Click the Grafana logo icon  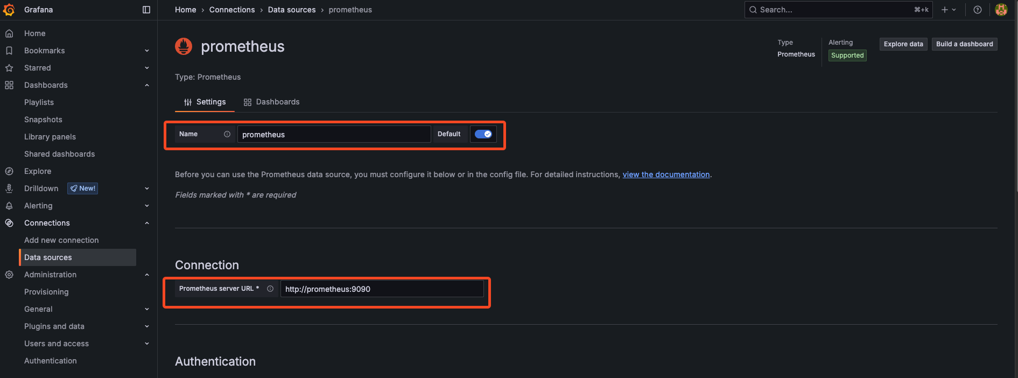point(9,10)
